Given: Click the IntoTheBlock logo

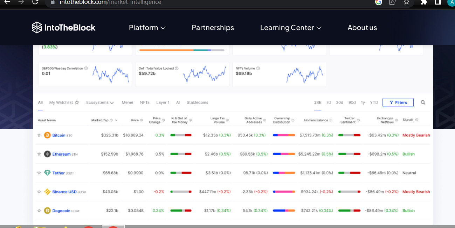Looking at the screenshot, I should 63,28.
